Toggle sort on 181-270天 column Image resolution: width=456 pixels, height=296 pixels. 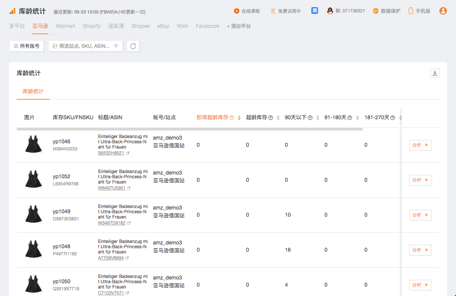400,118
